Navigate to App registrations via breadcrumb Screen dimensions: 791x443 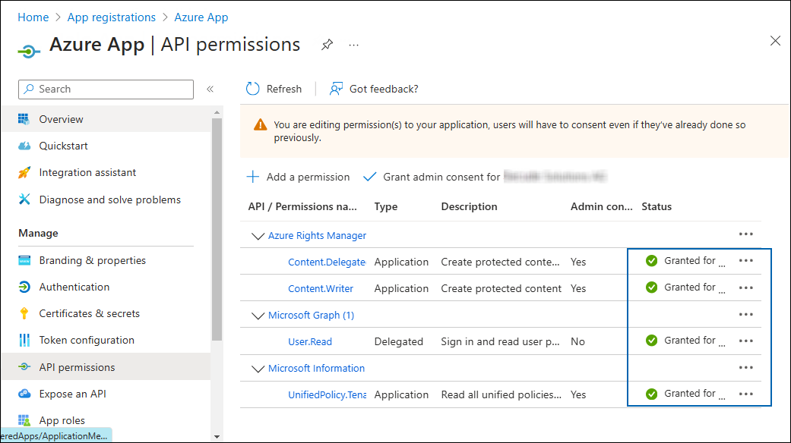(x=111, y=17)
